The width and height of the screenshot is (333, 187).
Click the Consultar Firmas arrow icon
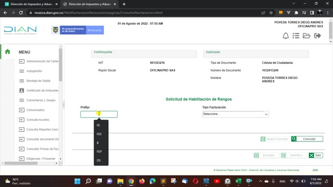click(x=21, y=149)
